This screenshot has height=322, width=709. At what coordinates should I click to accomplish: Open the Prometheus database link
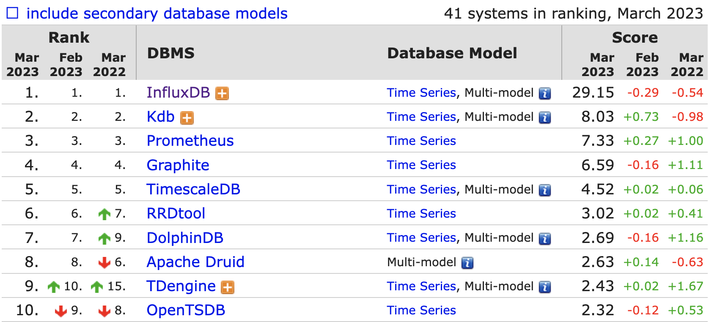tap(190, 141)
